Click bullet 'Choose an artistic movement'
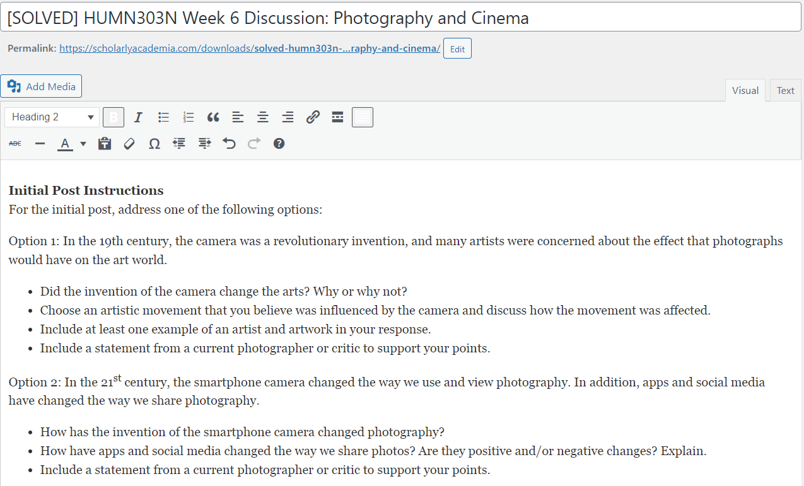Viewport: 804px width, 486px height. [x=375, y=310]
